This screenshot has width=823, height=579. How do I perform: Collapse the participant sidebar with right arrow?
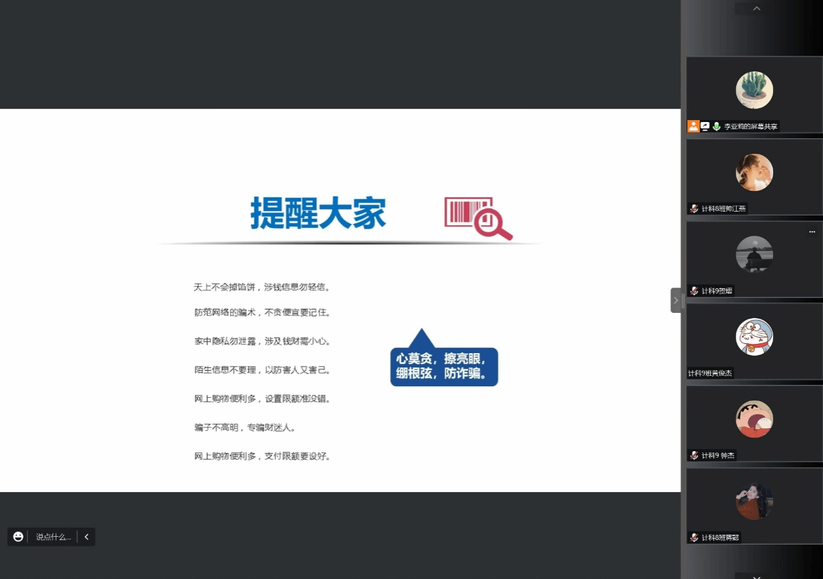click(x=676, y=301)
